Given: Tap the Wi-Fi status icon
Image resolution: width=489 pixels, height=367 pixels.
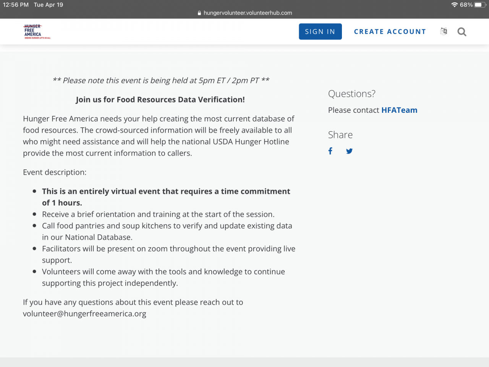Looking at the screenshot, I should point(455,5).
